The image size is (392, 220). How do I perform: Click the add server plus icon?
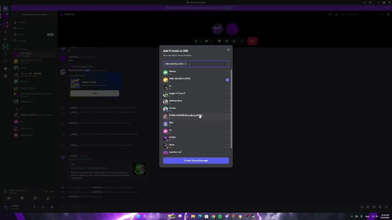pos(5,69)
